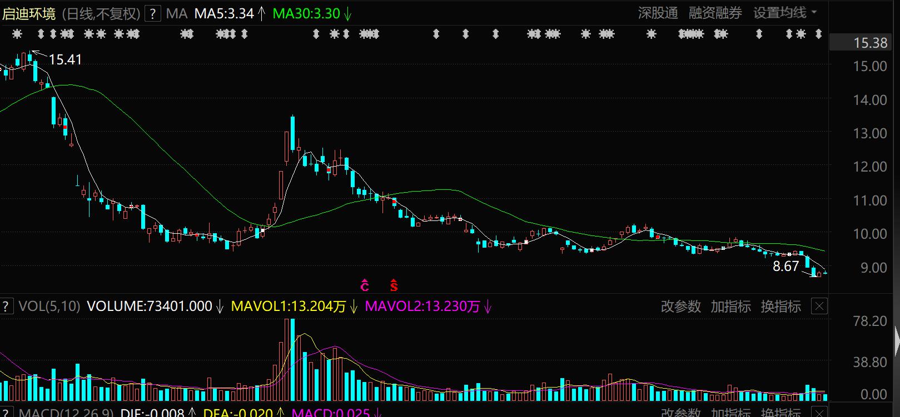Open the 设置均线 dropdown
The width and height of the screenshot is (900, 417).
click(x=784, y=13)
